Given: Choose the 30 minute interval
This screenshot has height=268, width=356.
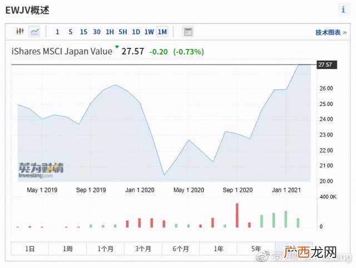Looking at the screenshot, I should coord(97,32).
